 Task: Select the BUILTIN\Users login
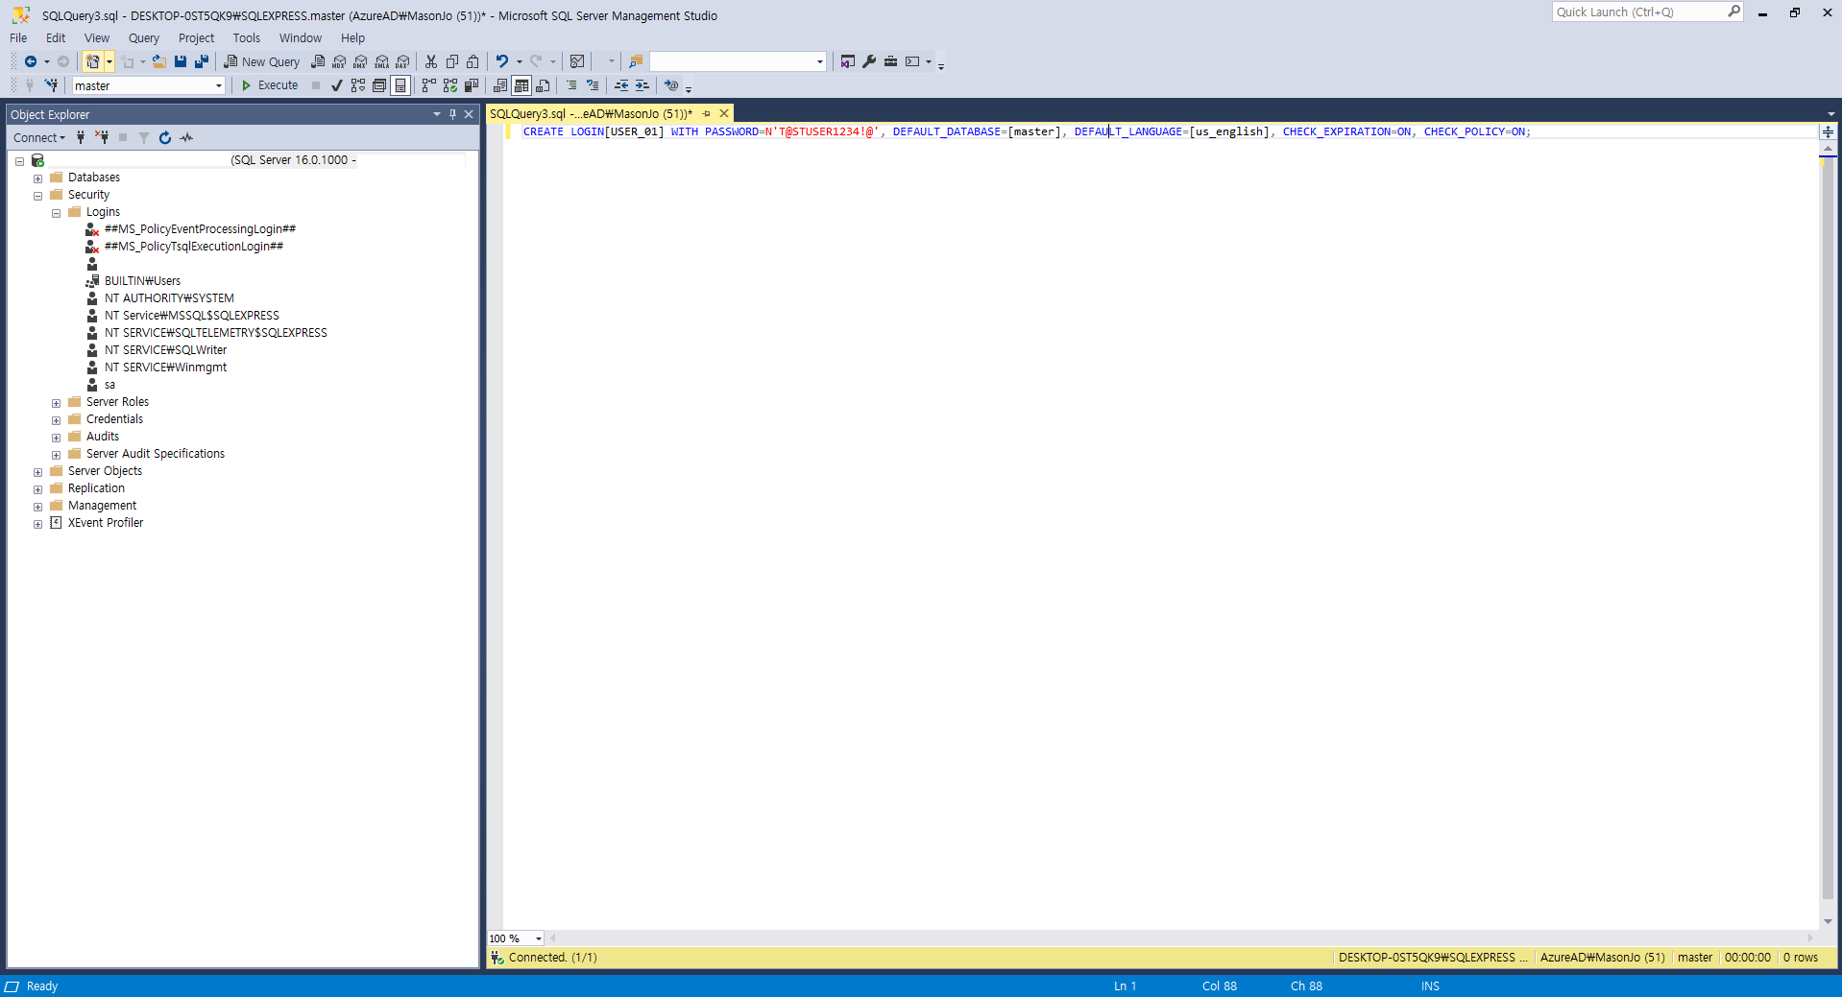pos(142,281)
